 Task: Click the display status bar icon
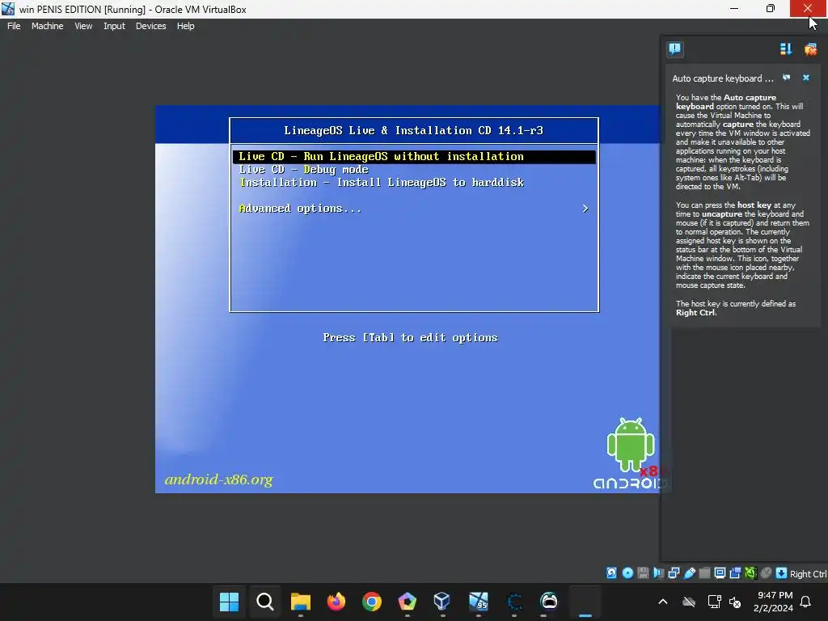[720, 573]
